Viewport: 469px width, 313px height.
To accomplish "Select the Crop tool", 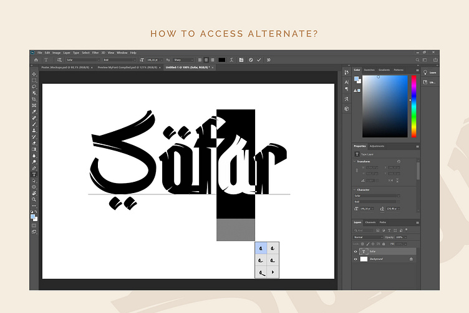I will pos(34,99).
